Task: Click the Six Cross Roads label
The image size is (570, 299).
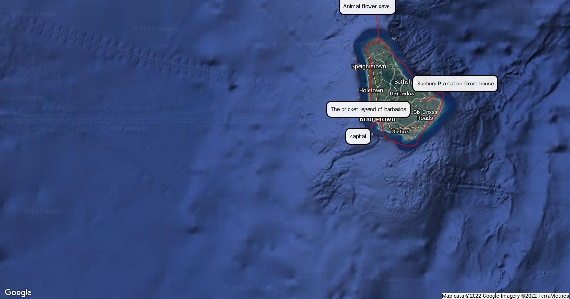Action: [425, 115]
